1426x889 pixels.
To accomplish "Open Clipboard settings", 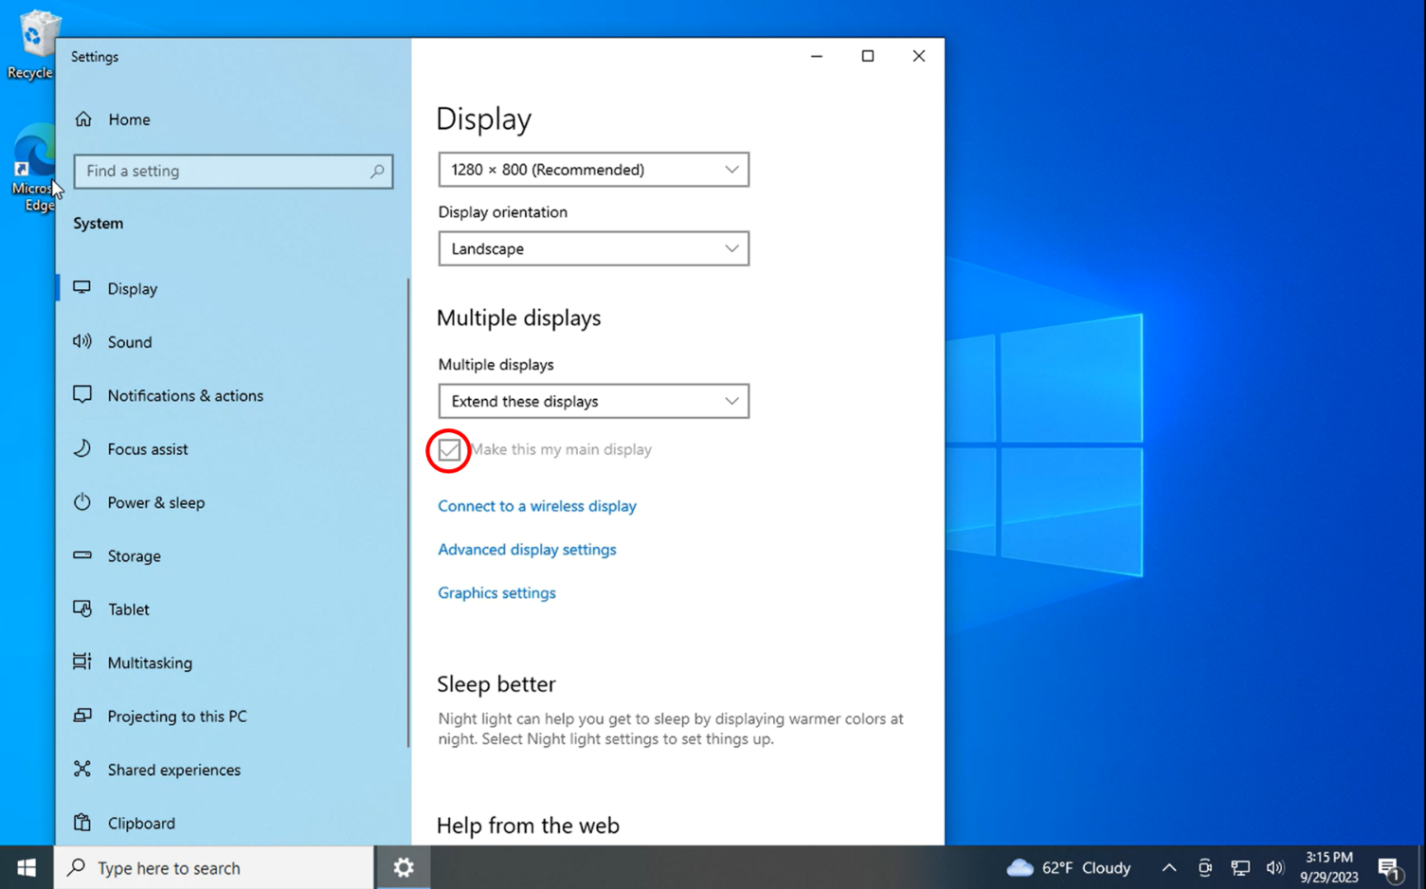I will click(x=81, y=823).
